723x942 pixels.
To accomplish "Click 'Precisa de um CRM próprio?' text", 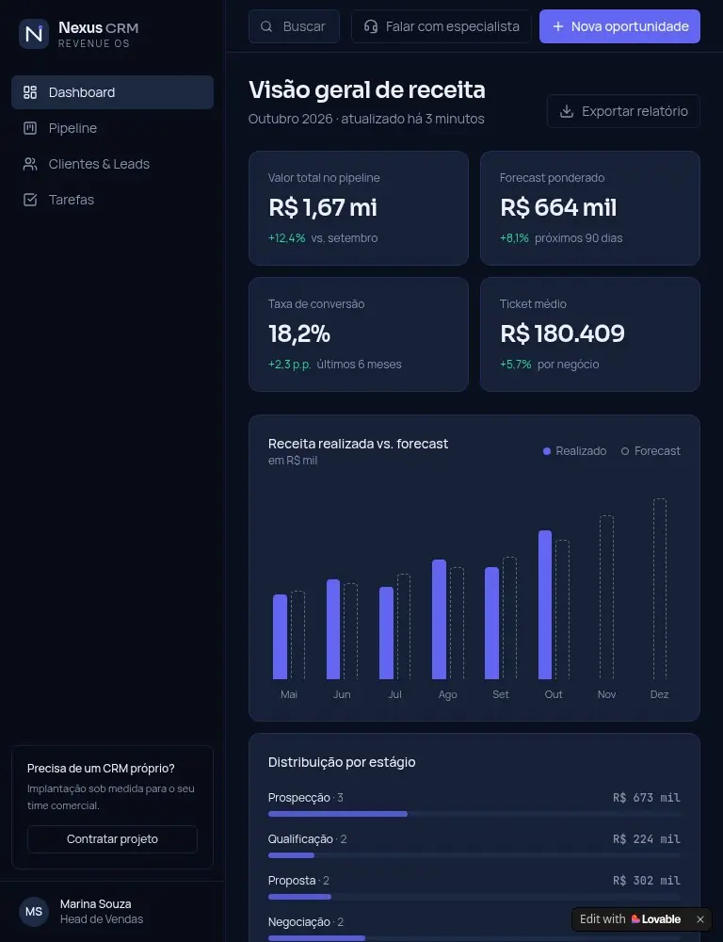I will pyautogui.click(x=101, y=769).
